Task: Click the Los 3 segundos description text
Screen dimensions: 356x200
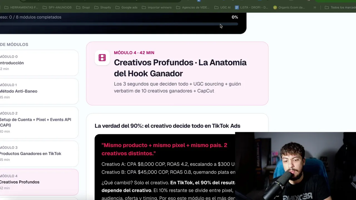Action: pos(177,87)
